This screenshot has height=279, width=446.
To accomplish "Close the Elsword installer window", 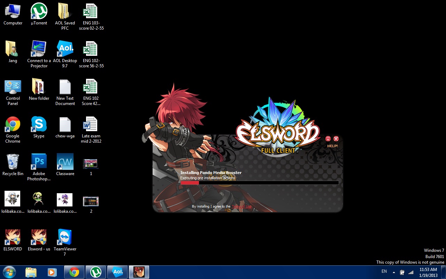I will (336, 139).
